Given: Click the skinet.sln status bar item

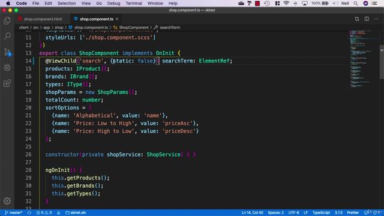Looking at the screenshot, I should tap(76, 212).
